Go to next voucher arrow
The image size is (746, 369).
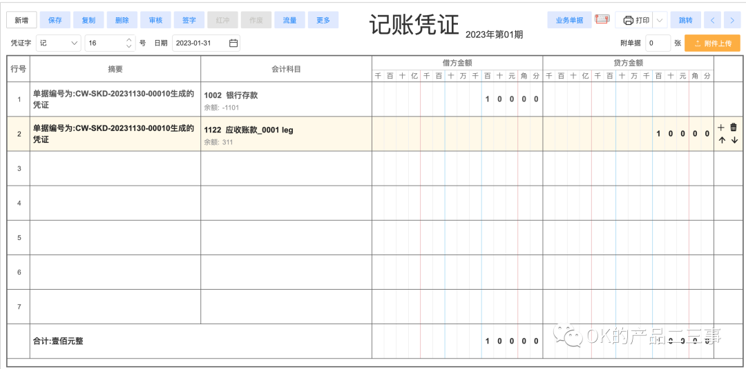click(x=731, y=20)
